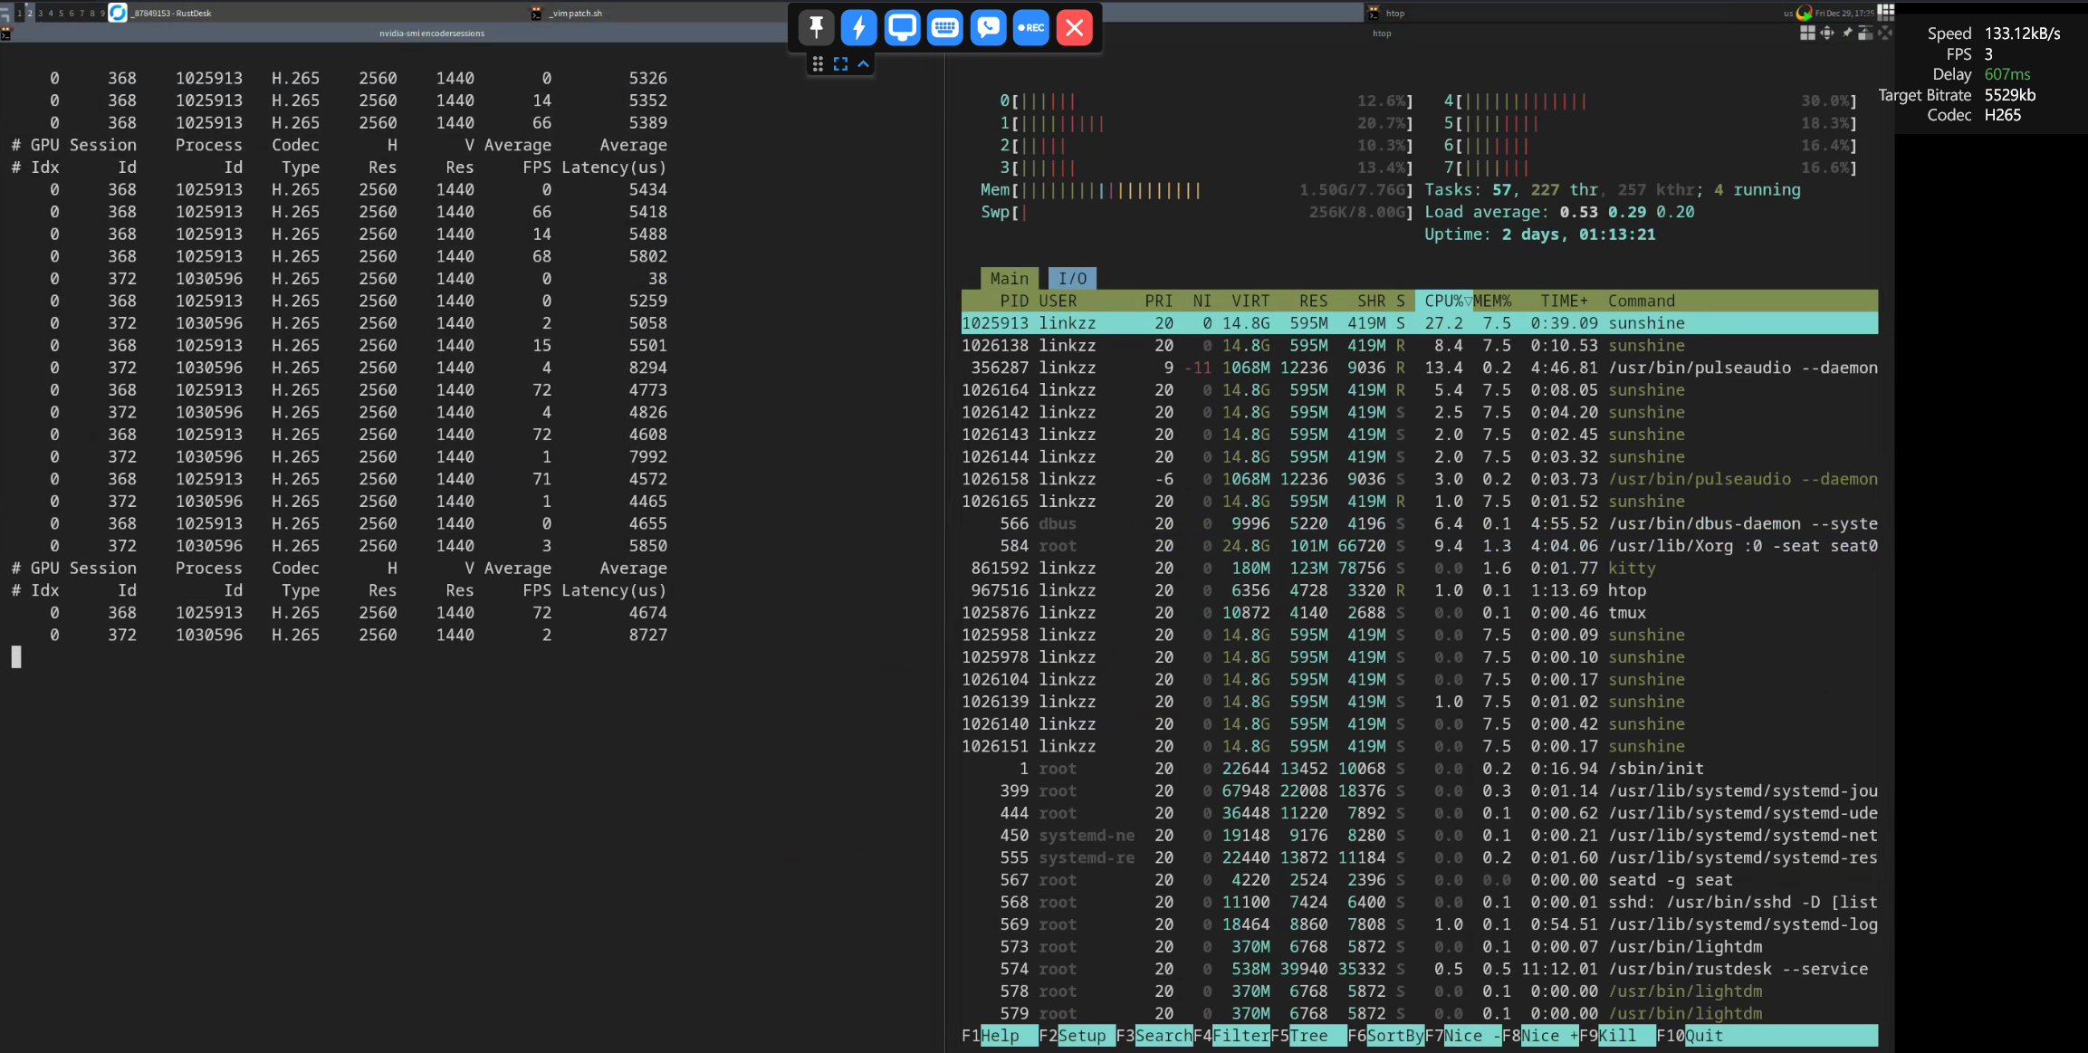The image size is (2088, 1053).
Task: Click the system tray update icon beside the clock
Action: 1804,13
